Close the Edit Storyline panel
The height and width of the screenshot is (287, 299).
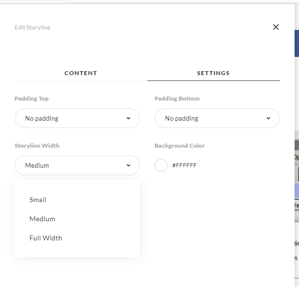[x=276, y=27]
